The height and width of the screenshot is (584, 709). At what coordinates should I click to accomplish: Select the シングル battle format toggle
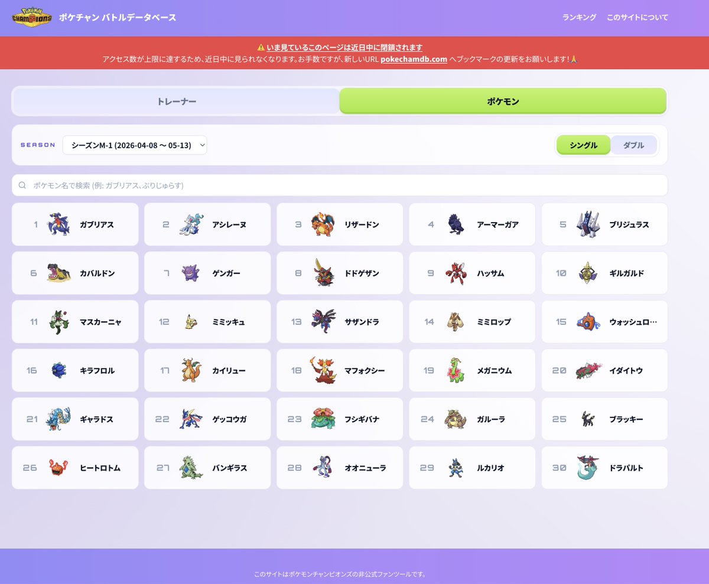pyautogui.click(x=583, y=145)
